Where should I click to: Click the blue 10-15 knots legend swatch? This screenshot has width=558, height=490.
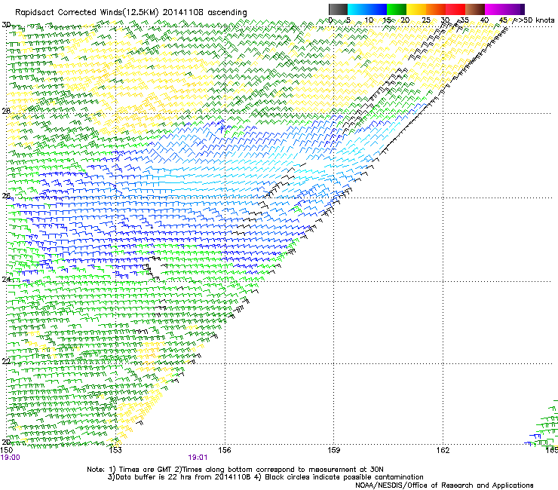tap(377, 9)
